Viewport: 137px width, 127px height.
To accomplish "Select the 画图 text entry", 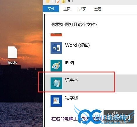I will [70, 62].
